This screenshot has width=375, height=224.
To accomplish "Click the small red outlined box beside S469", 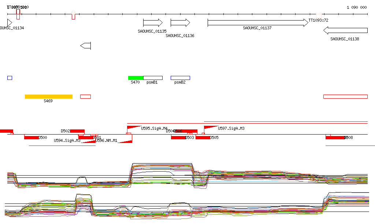I will tap(85, 96).
